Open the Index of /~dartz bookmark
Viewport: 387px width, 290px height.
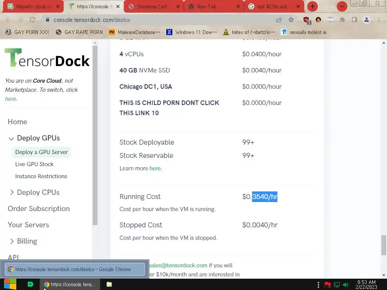[x=249, y=32]
